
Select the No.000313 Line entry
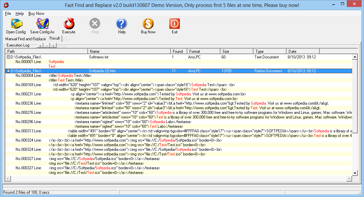[x=28, y=131]
